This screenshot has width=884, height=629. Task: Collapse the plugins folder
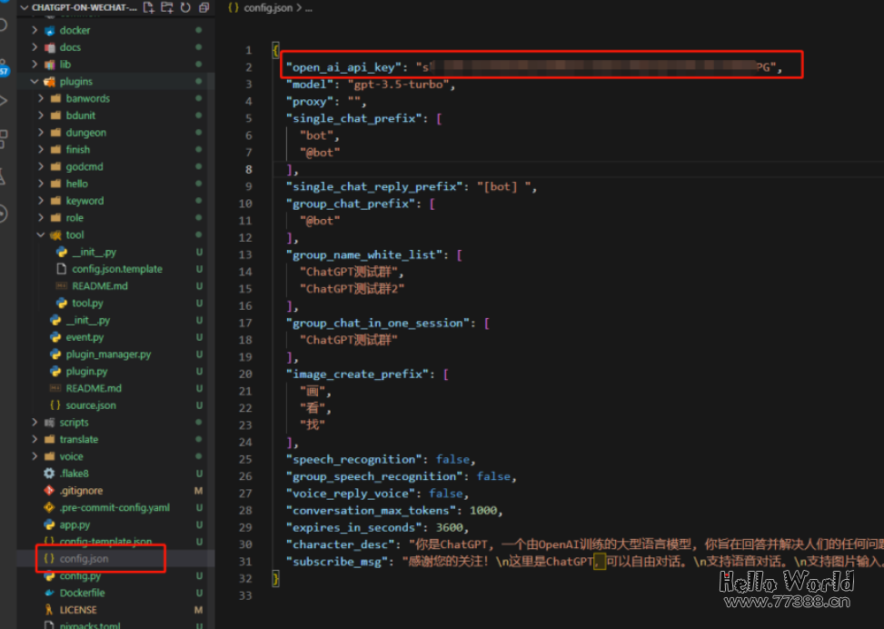tap(35, 82)
